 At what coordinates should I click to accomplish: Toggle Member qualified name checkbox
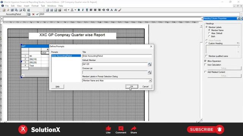(207, 56)
